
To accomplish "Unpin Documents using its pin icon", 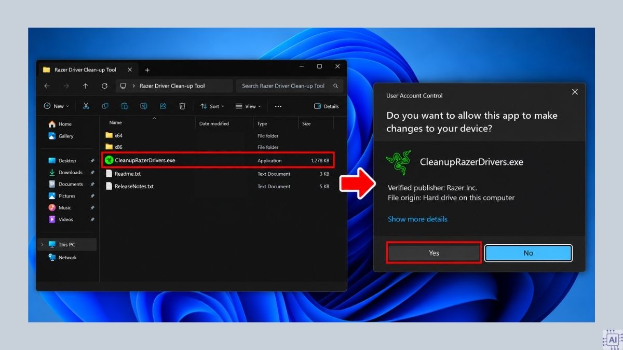I will click(92, 185).
